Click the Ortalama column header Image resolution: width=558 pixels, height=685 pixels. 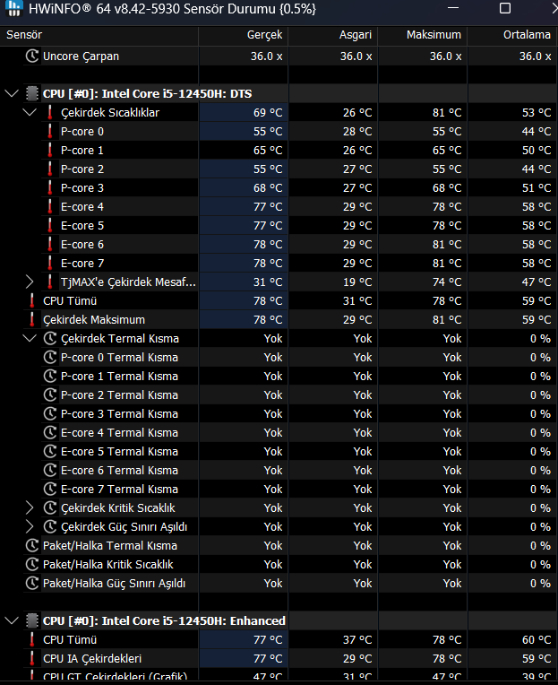pos(512,35)
